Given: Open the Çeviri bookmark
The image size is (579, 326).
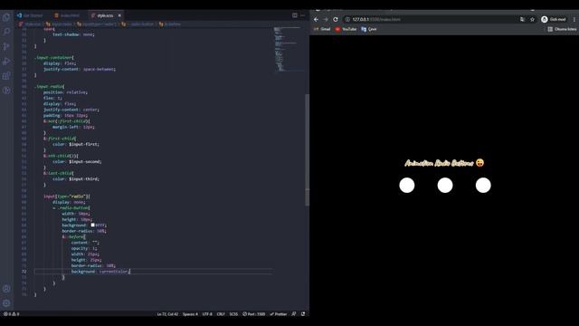Looking at the screenshot, I should point(369,29).
